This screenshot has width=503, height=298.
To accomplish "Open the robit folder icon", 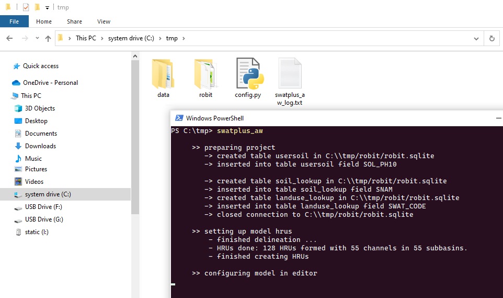I will (x=205, y=74).
